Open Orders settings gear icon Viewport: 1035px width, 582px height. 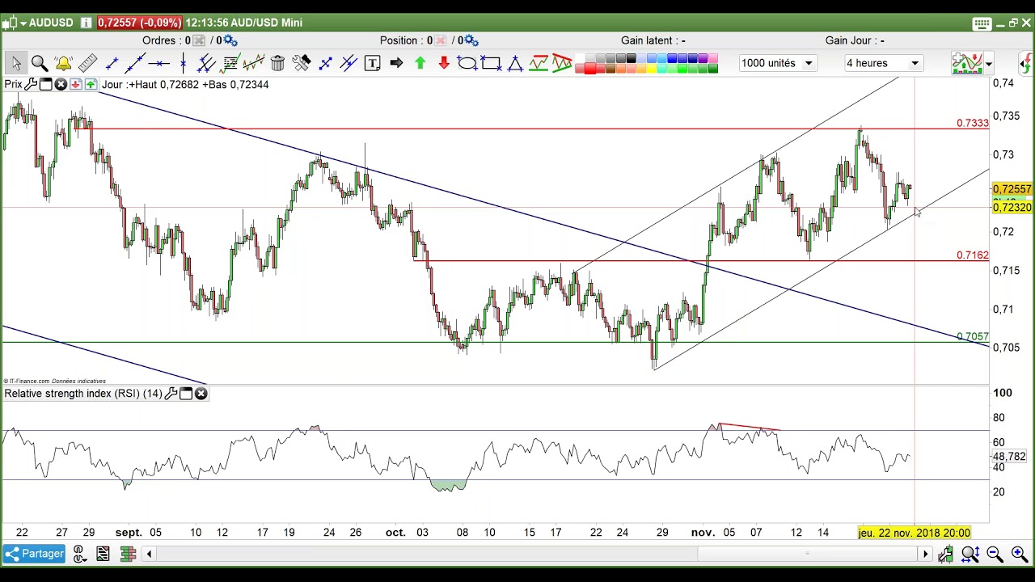point(230,40)
